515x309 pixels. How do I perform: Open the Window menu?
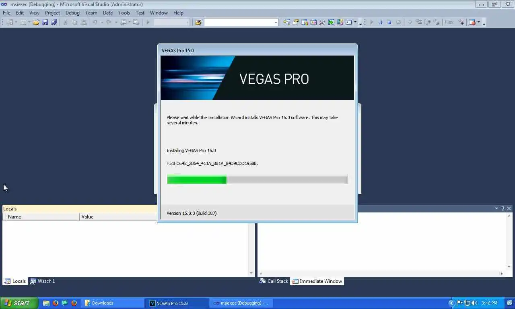coord(159,13)
